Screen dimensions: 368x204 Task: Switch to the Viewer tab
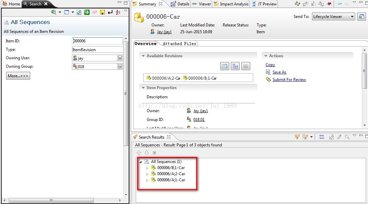pos(202,4)
